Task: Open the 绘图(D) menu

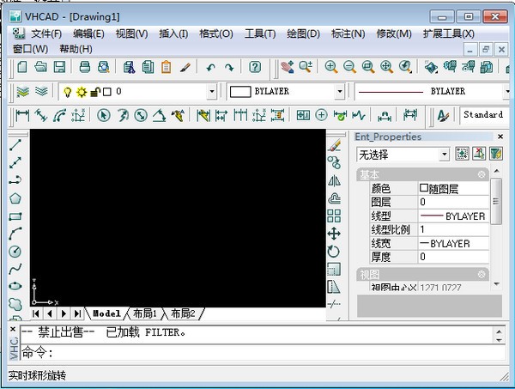Action: (x=302, y=33)
